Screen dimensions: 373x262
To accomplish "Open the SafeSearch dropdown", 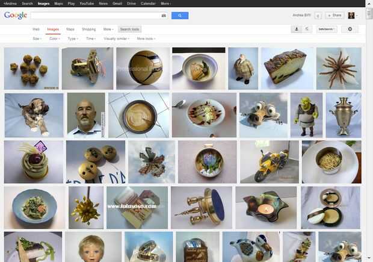I will coord(327,29).
